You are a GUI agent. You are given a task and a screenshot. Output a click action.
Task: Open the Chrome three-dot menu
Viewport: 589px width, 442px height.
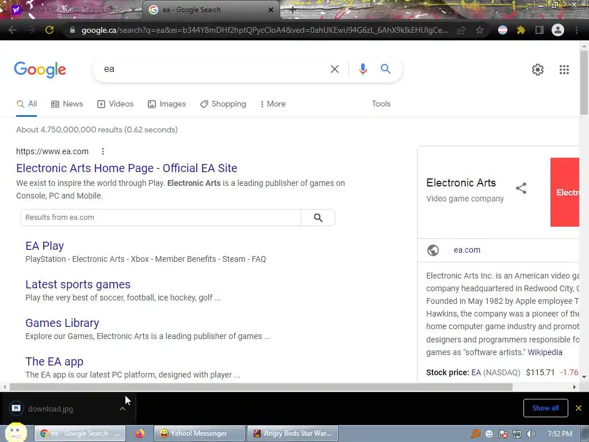tap(576, 30)
